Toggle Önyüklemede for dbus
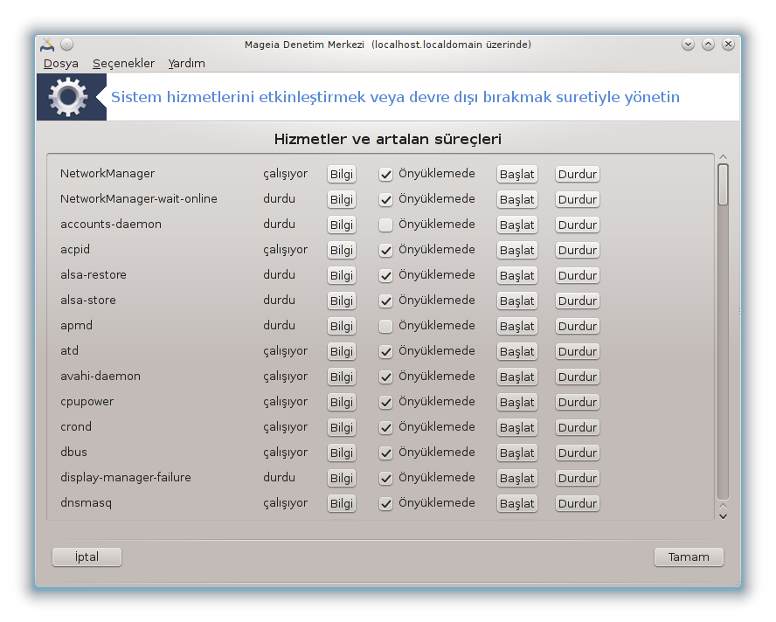The height and width of the screenshot is (622, 776). pyautogui.click(x=385, y=453)
